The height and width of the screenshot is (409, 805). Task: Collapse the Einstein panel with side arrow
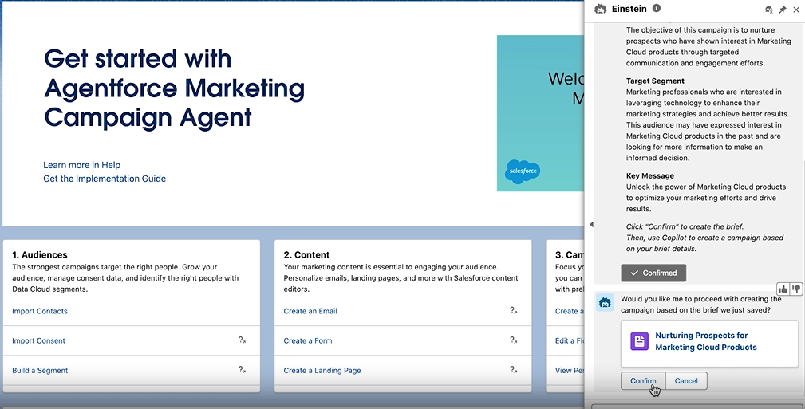[x=591, y=224]
